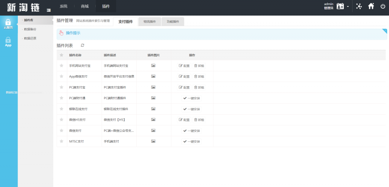The height and width of the screenshot is (187, 389).
Task: Open the admin dropdown arrow
Action: 348,6
